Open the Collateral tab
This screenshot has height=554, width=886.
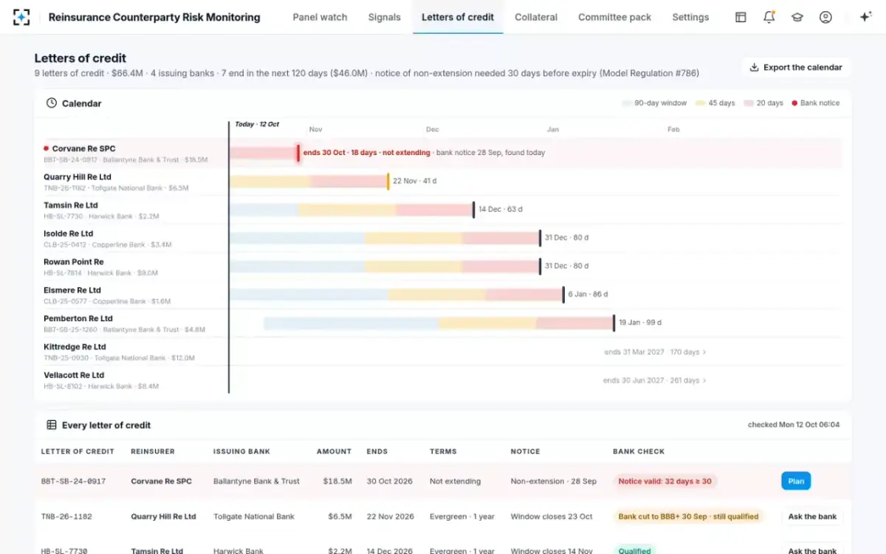coord(536,17)
